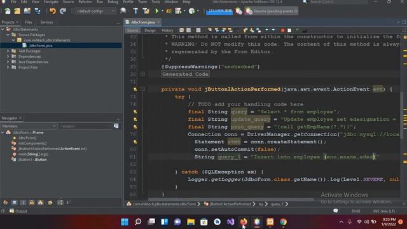Switch to the History view

tap(167, 31)
